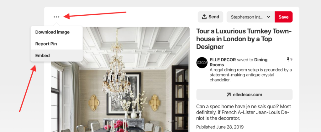Click the pushpin count icon

[288, 59]
